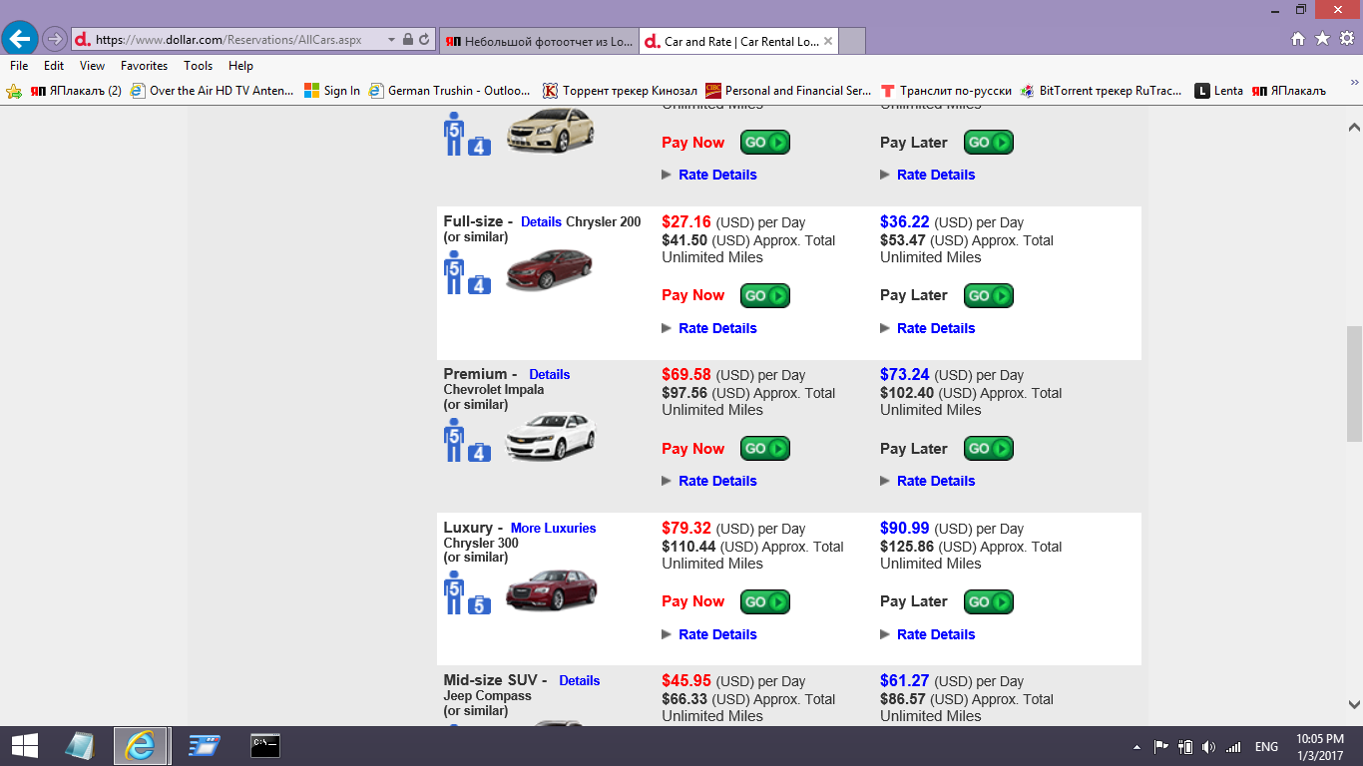Open the Action Center flag icon
Image resolution: width=1363 pixels, height=766 pixels.
coord(1161,746)
